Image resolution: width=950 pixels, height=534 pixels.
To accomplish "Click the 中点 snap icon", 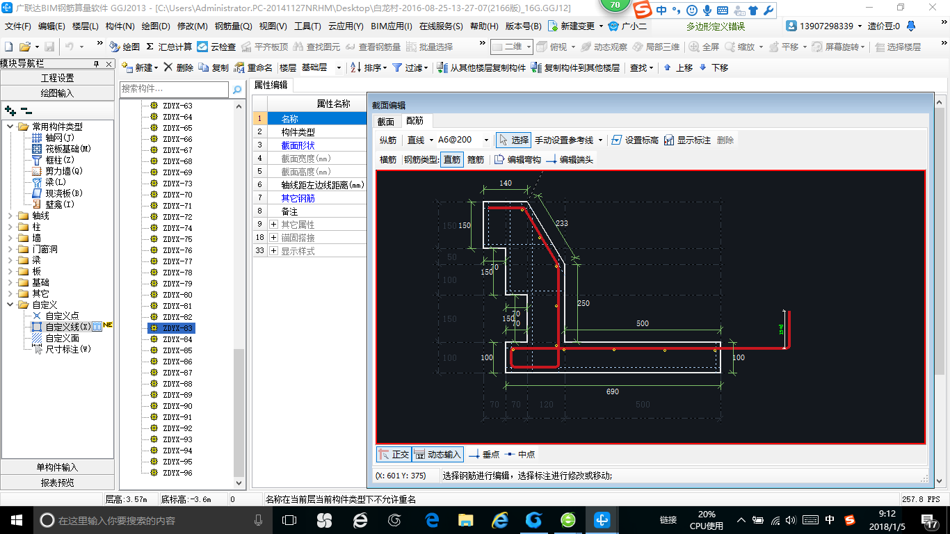I will click(x=520, y=454).
